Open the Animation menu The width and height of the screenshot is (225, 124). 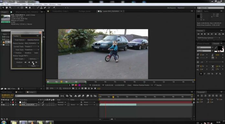pos(38,5)
